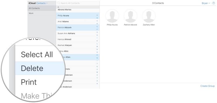Select Hamza Ahmed in the contact list
Image resolution: width=217 pixels, height=103 pixels.
[77, 39]
